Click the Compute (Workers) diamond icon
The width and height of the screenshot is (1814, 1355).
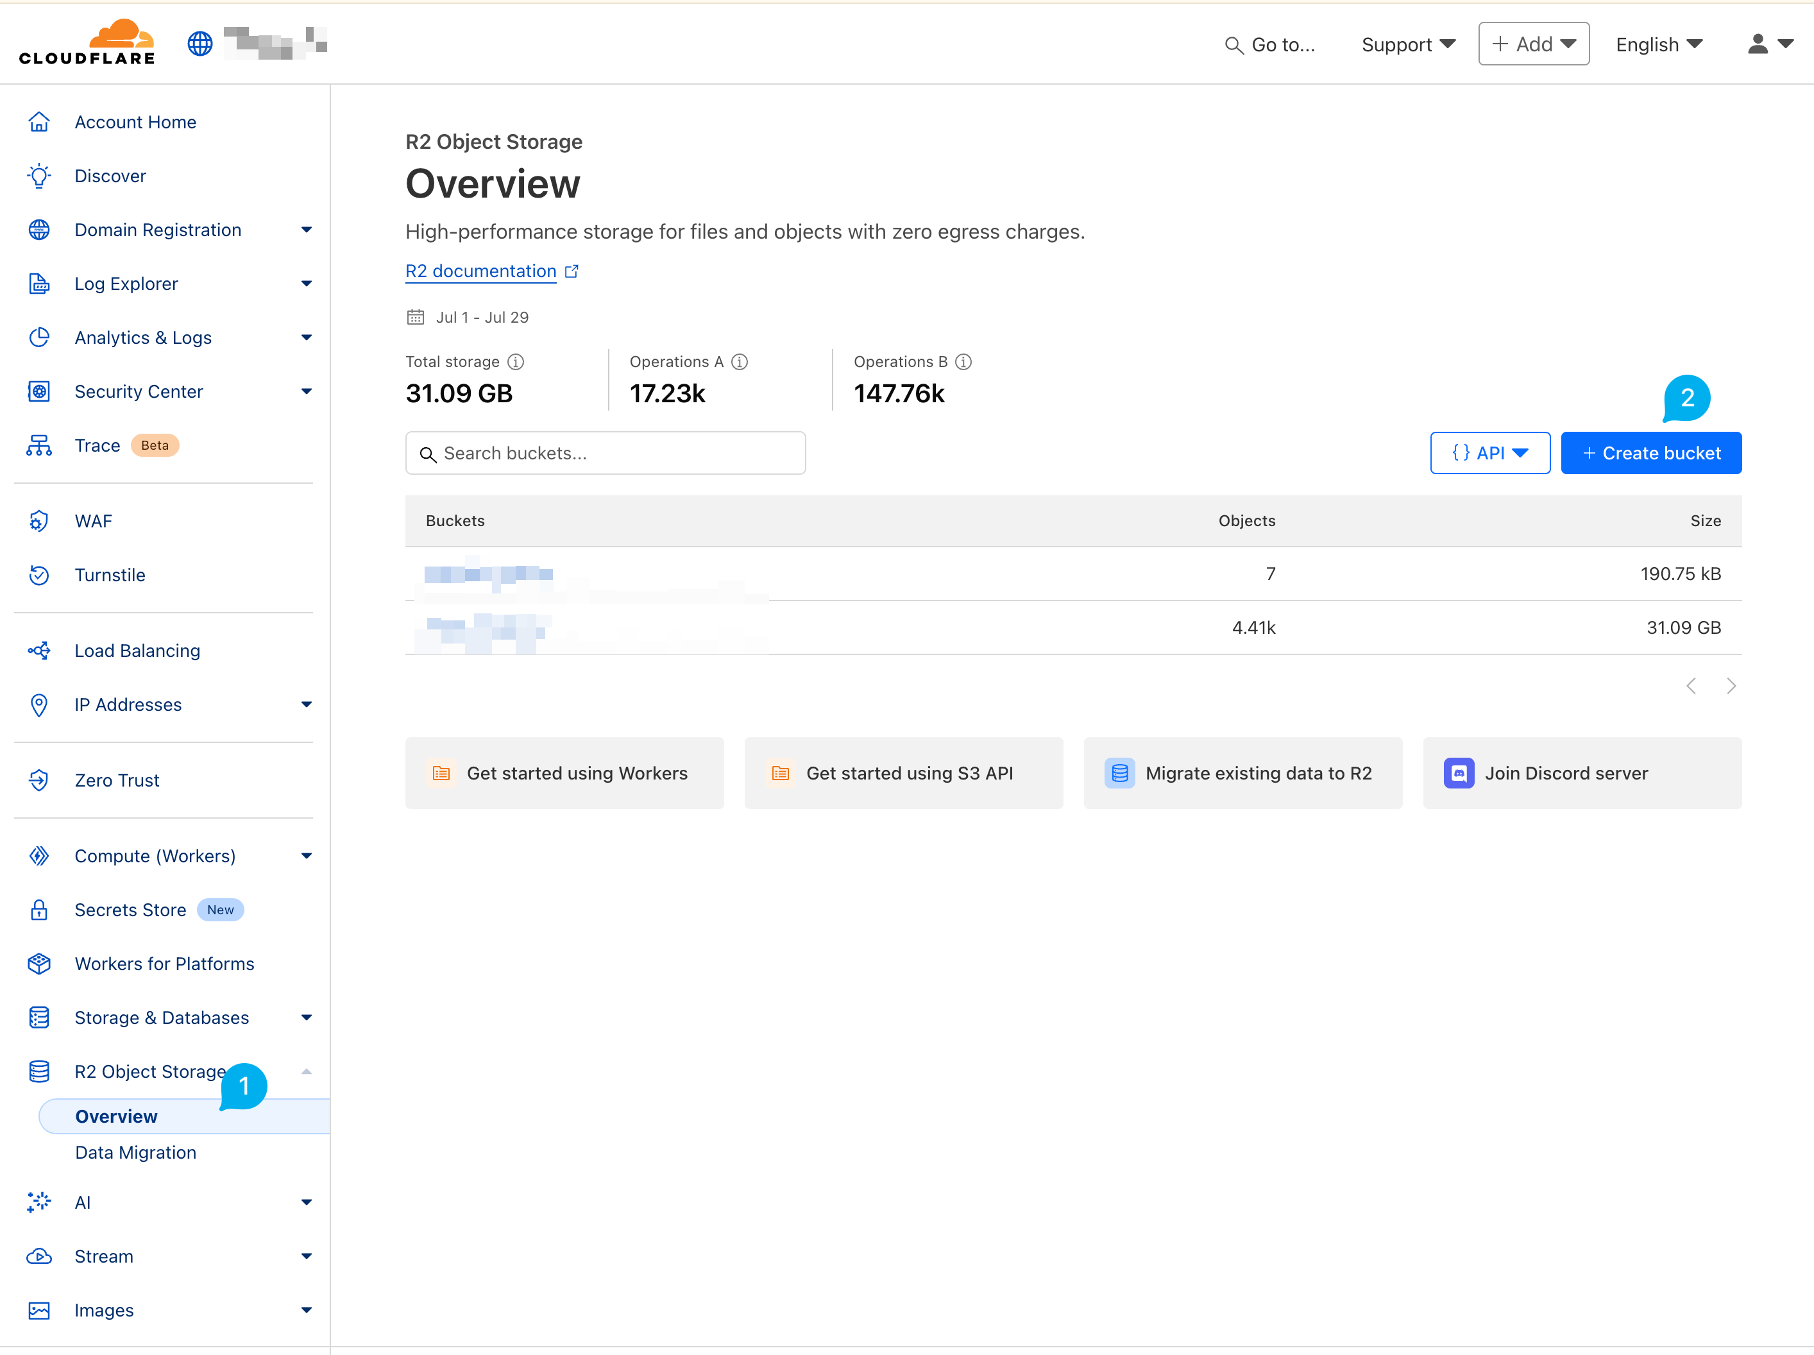coord(38,855)
